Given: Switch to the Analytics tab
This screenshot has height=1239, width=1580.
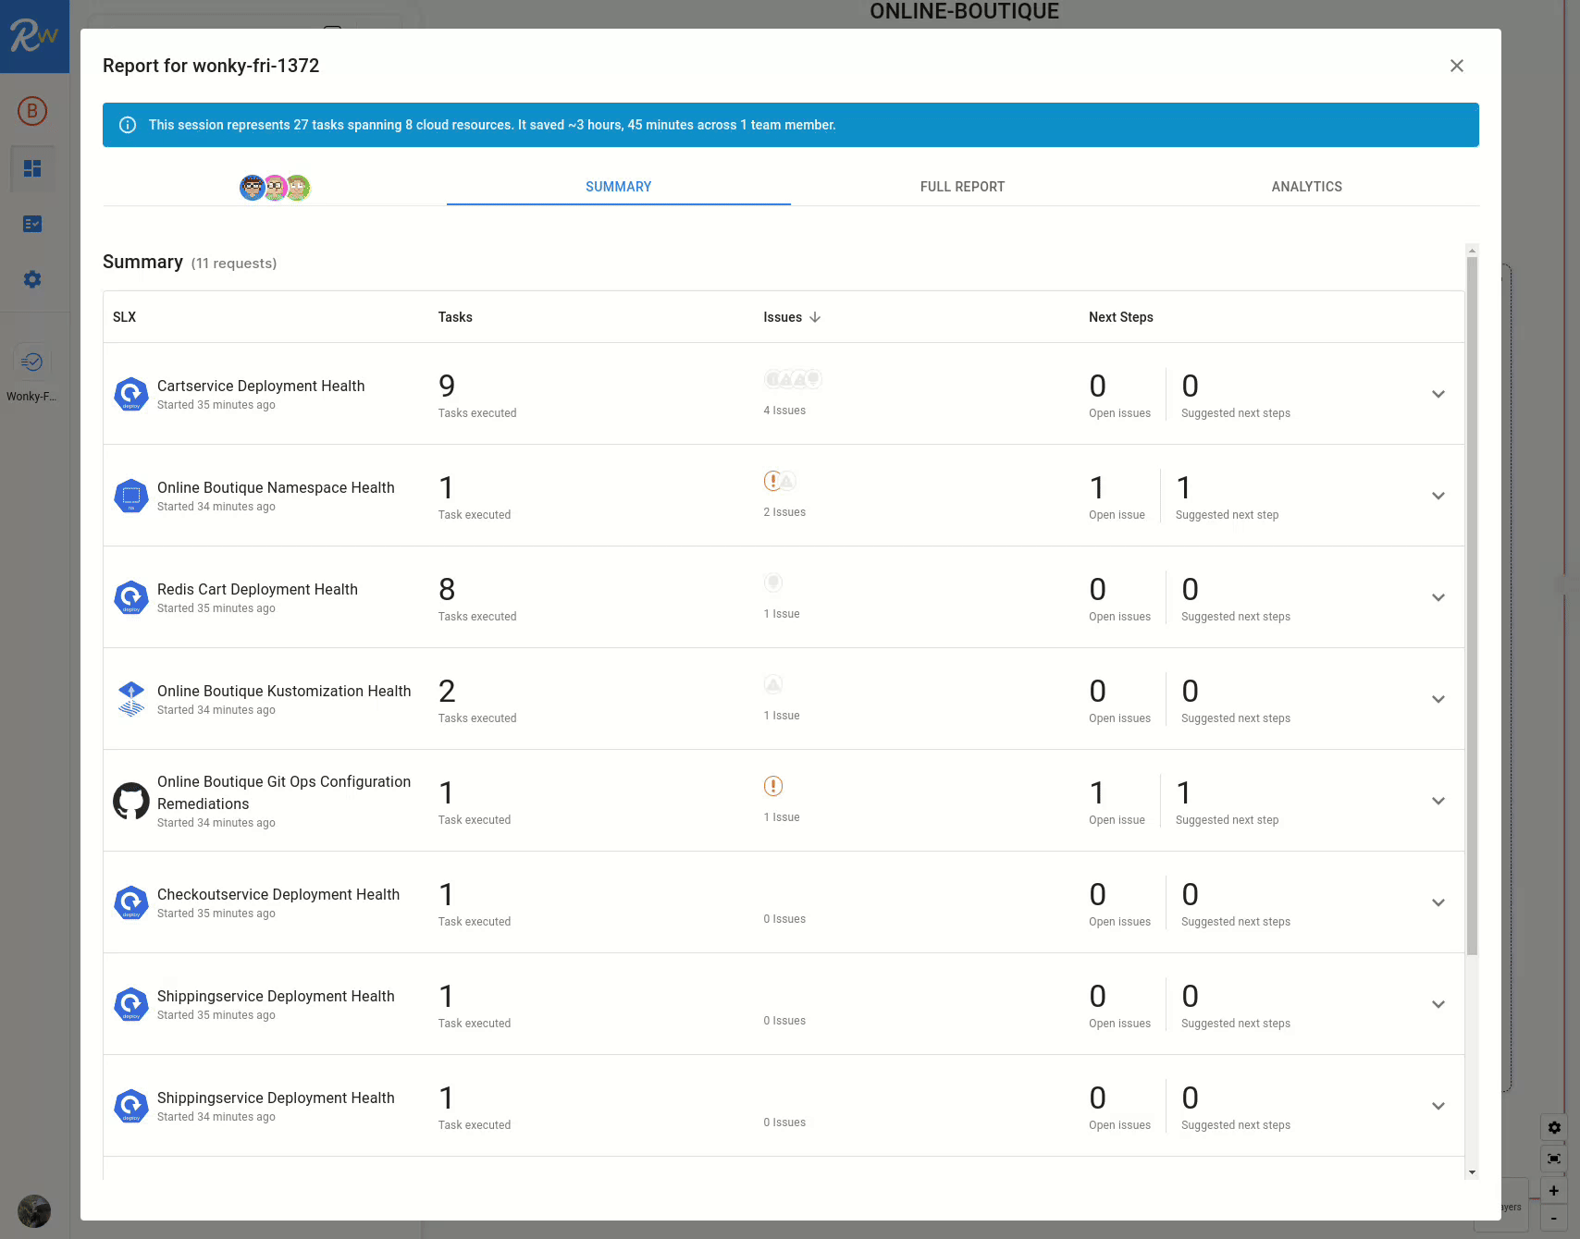Looking at the screenshot, I should [1306, 187].
